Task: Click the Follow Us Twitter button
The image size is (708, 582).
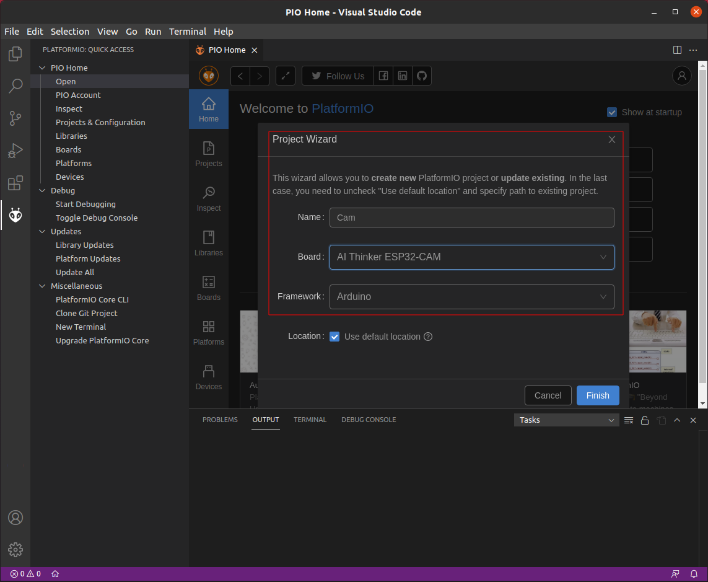Action: click(x=338, y=76)
